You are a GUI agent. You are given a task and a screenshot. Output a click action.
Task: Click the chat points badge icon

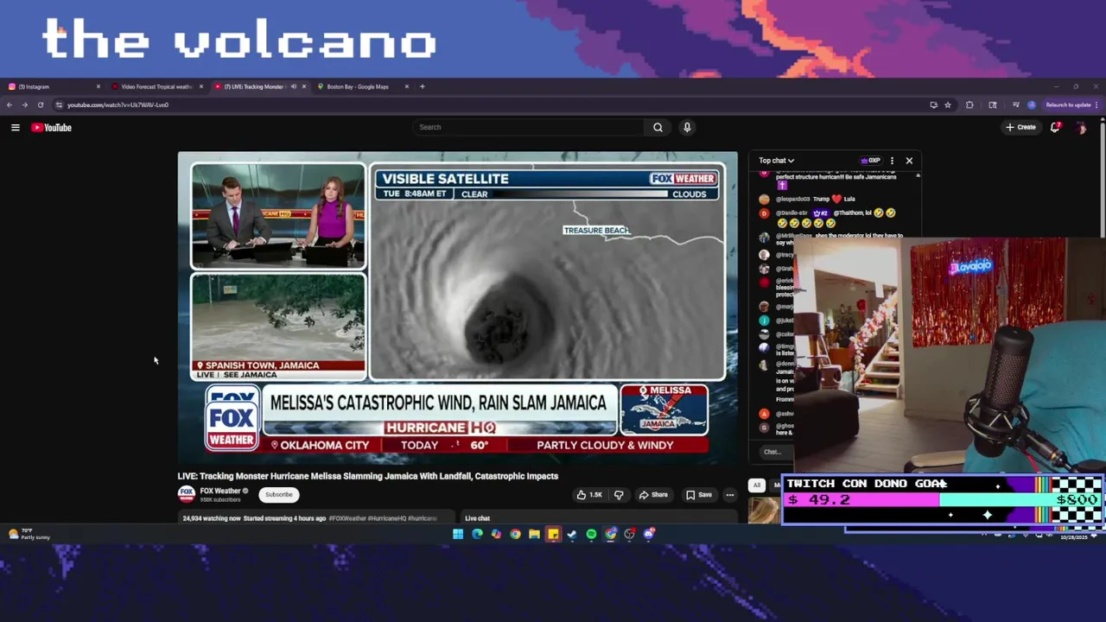(870, 161)
